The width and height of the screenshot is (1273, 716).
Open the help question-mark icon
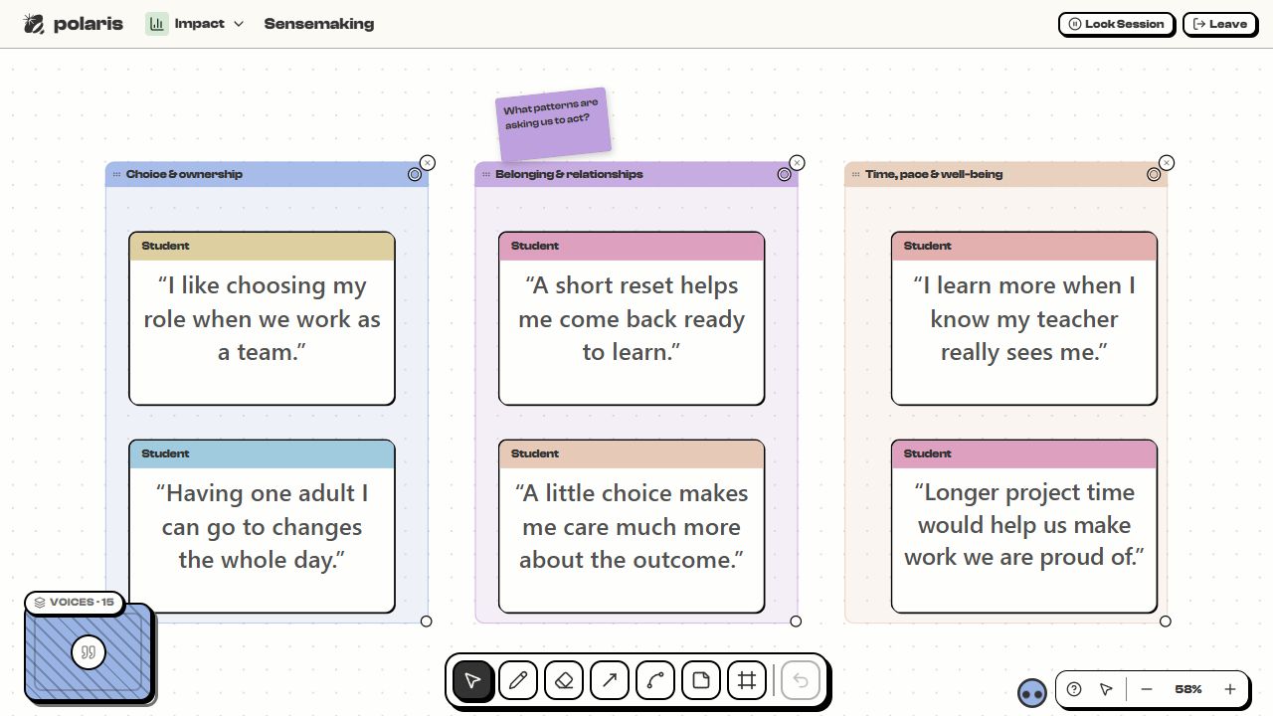(x=1074, y=689)
